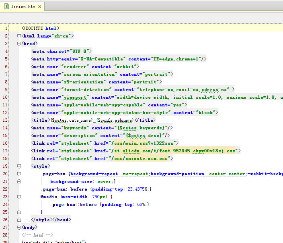Click the x5-orientation meta tag
The image size is (283, 243).
coord(96,82)
